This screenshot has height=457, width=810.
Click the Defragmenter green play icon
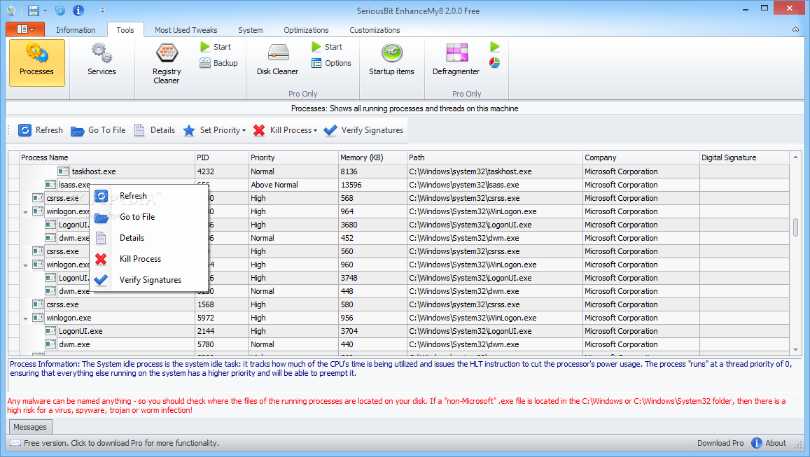point(495,47)
